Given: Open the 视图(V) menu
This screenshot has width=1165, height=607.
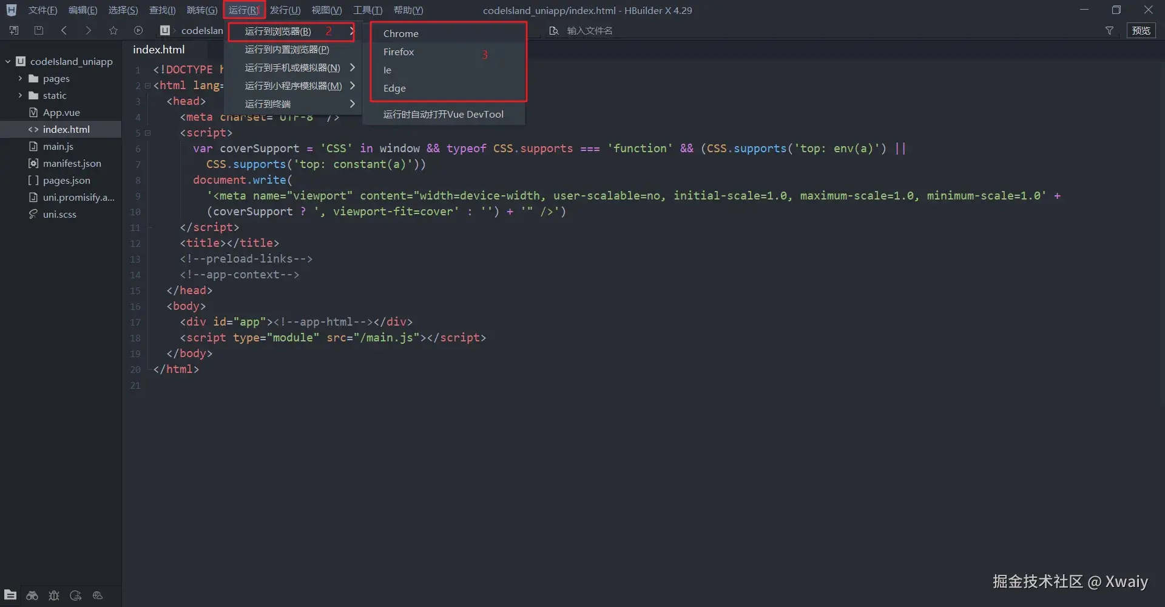Looking at the screenshot, I should [x=326, y=10].
